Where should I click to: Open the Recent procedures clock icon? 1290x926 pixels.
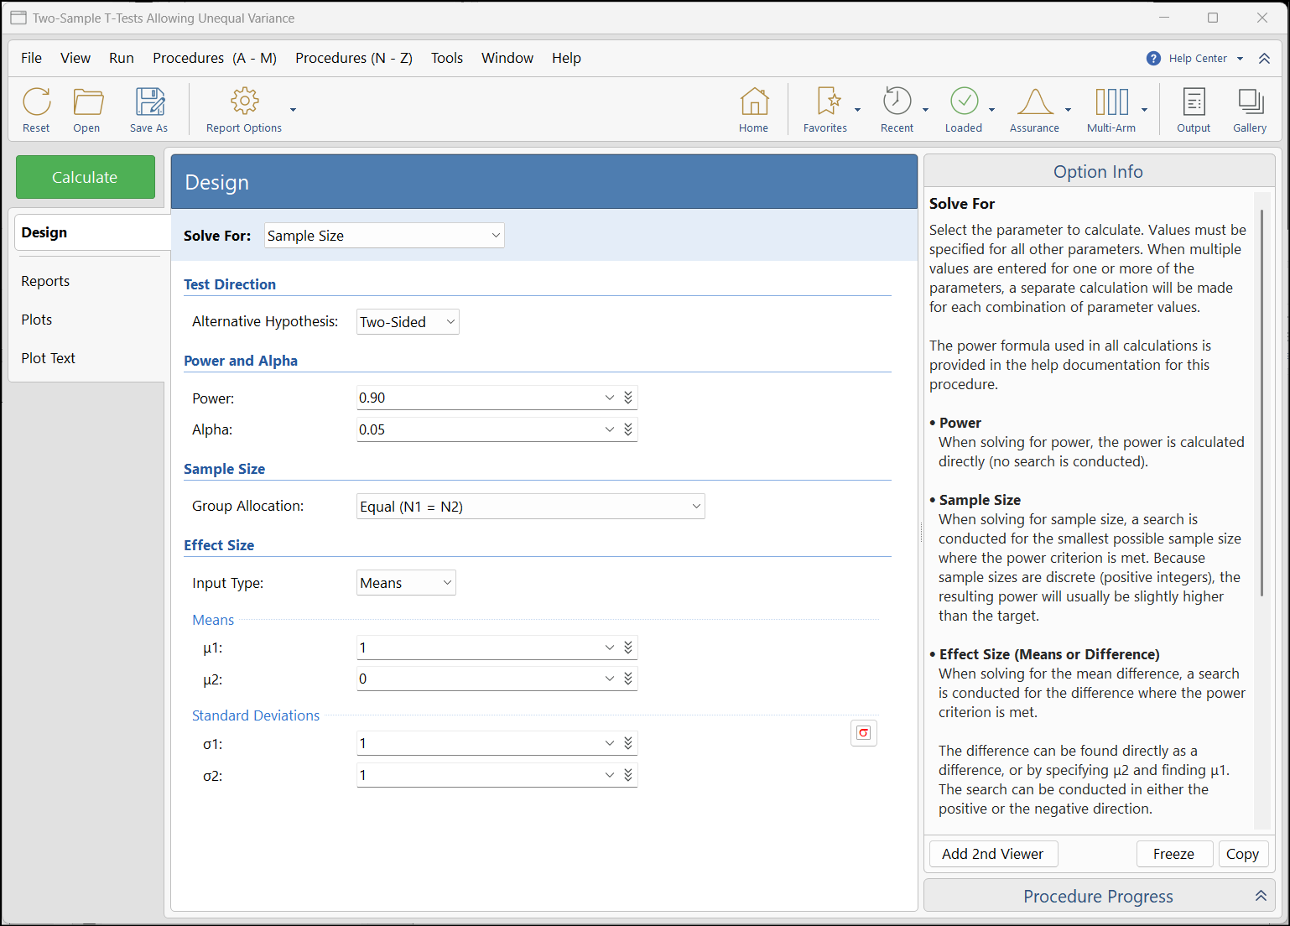click(897, 102)
